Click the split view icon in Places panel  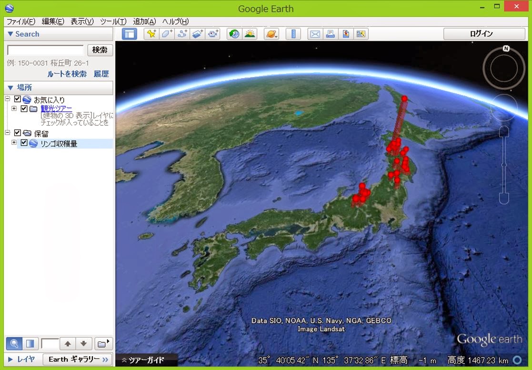pyautogui.click(x=30, y=343)
